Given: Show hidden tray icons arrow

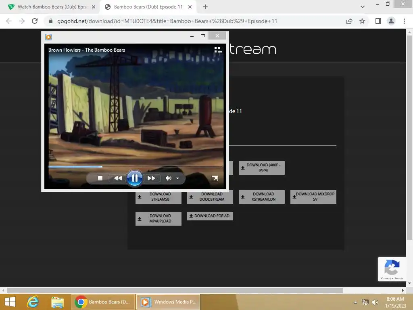Looking at the screenshot, I should tap(356, 302).
